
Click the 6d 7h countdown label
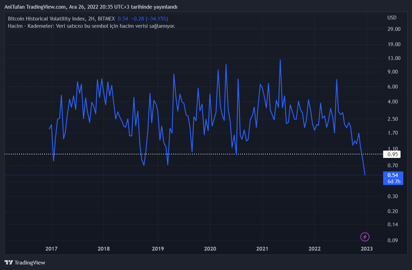[393, 181]
